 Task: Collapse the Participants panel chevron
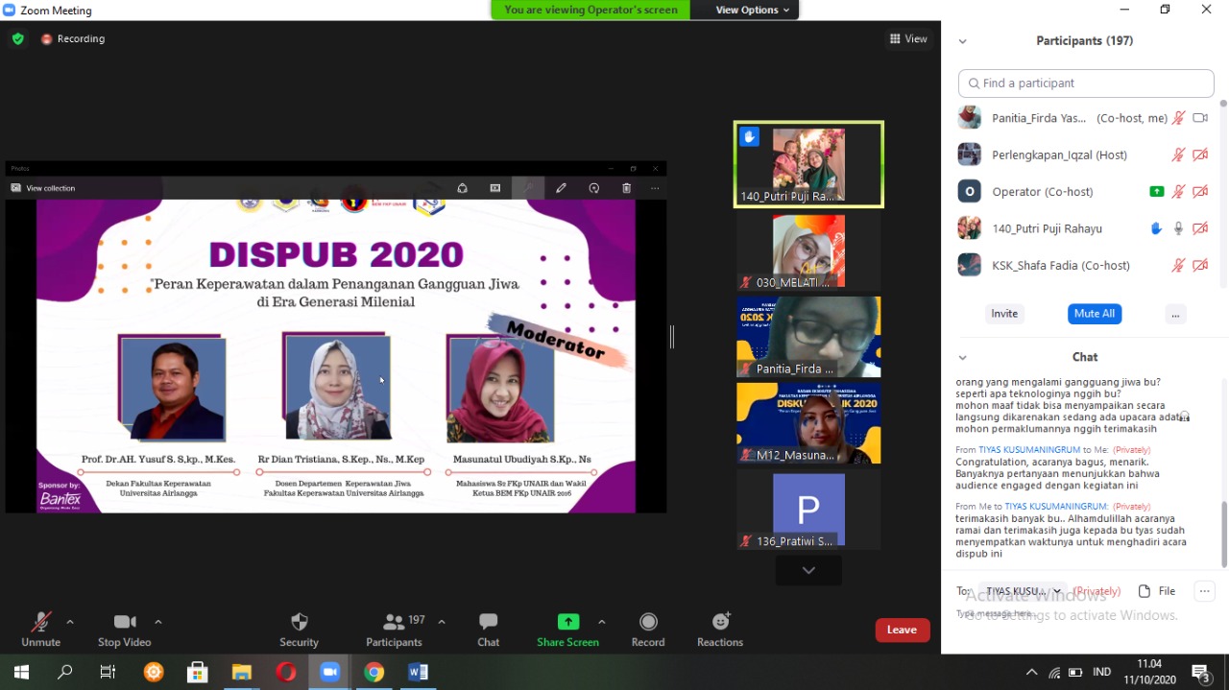click(962, 41)
